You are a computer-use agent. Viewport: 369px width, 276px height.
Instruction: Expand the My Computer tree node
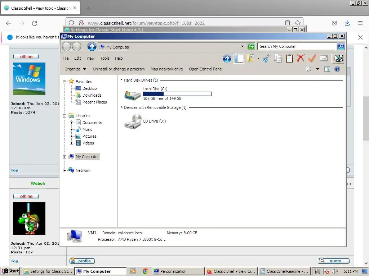[x=65, y=157]
